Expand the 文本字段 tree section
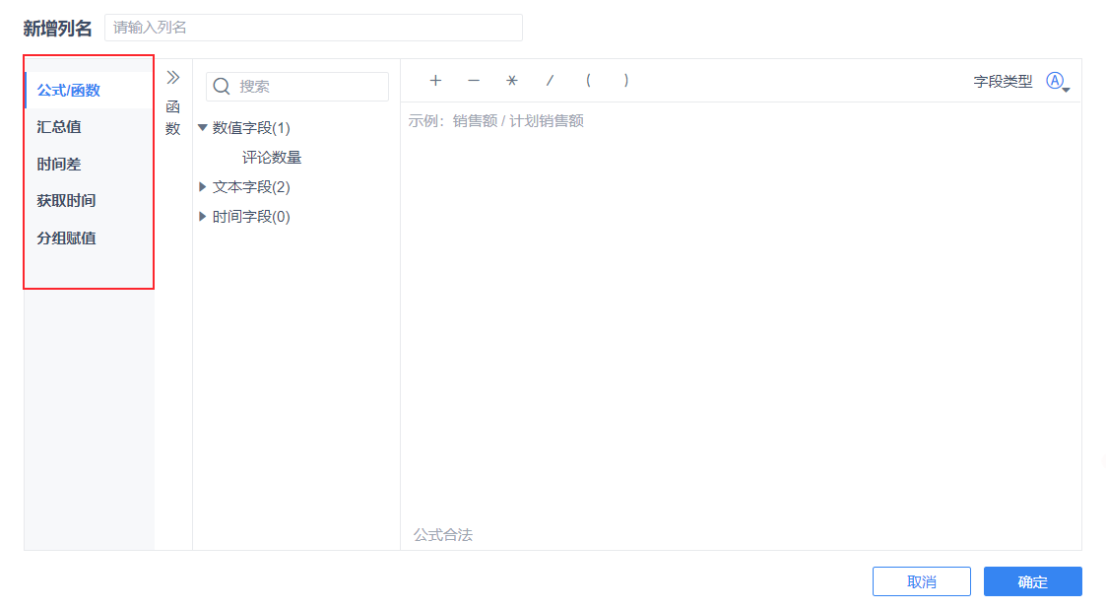The width and height of the screenshot is (1106, 610). tap(202, 186)
